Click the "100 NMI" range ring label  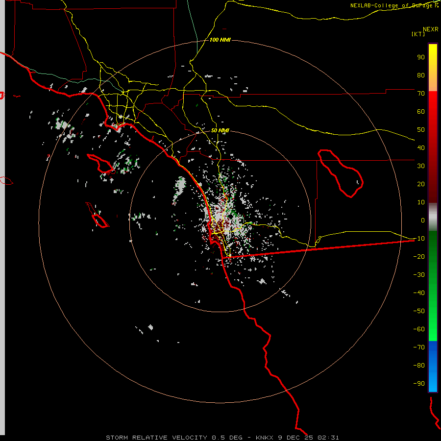[220, 40]
